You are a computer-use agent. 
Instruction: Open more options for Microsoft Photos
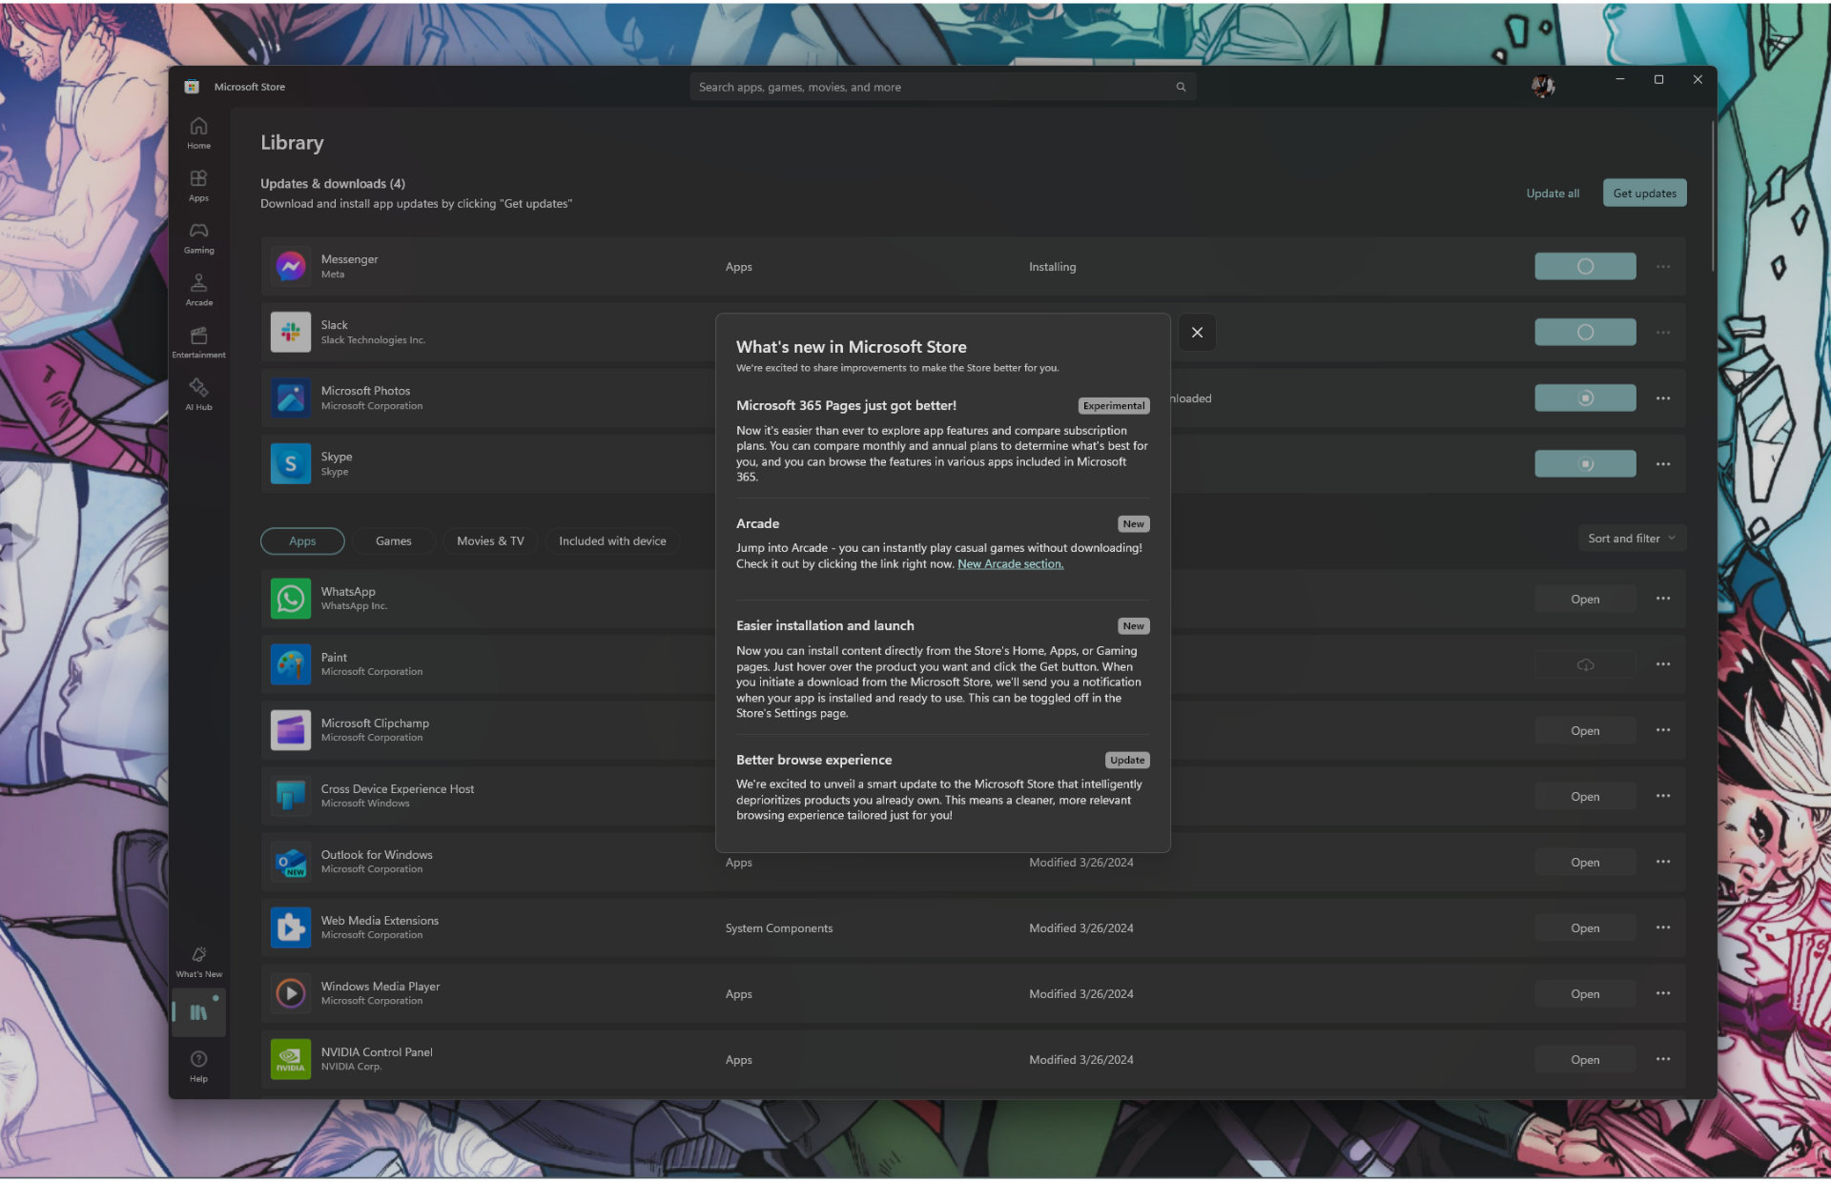tap(1663, 397)
